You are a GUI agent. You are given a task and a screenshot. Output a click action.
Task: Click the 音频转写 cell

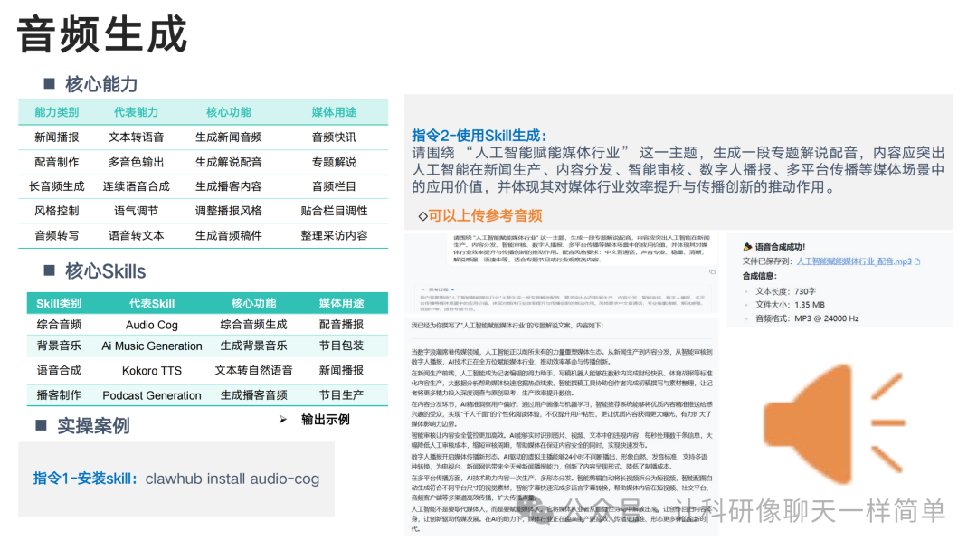pos(57,235)
